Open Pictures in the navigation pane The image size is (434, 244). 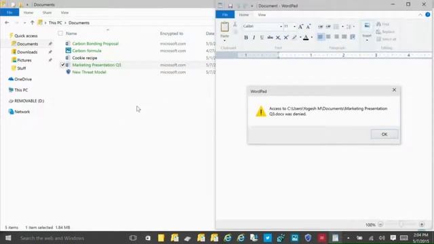pos(24,60)
